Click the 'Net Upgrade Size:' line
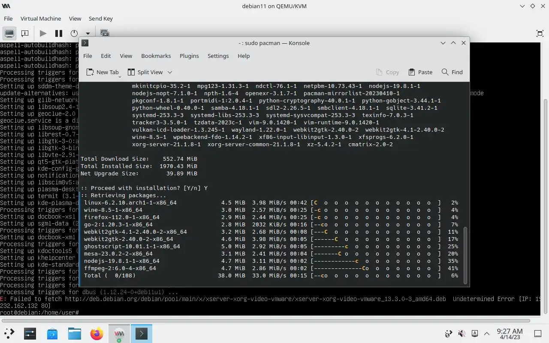The width and height of the screenshot is (549, 343). 139,173
